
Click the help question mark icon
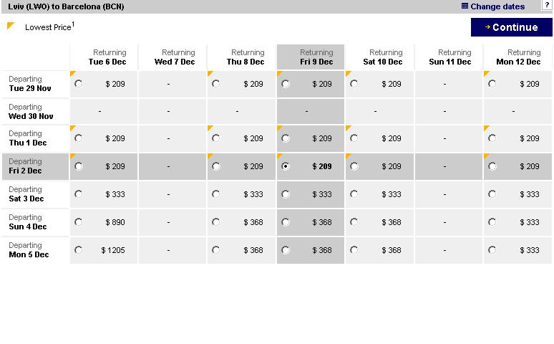pos(547,5)
